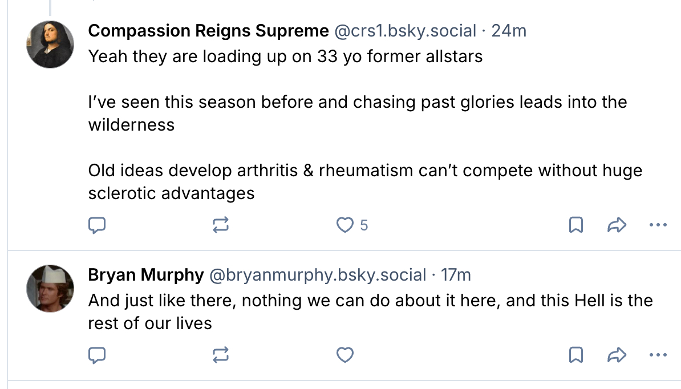681x389 pixels.
Task: Open the @crs1.bsky.social handle
Action: [x=405, y=31]
